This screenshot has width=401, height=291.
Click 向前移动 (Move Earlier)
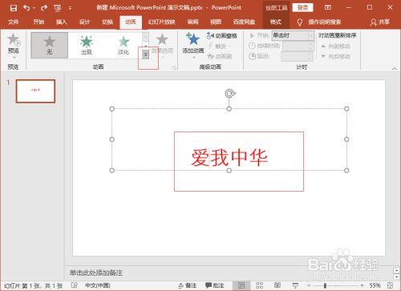(336, 46)
